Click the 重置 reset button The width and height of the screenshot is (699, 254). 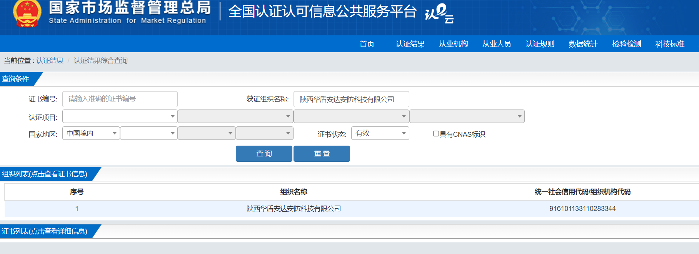point(322,154)
